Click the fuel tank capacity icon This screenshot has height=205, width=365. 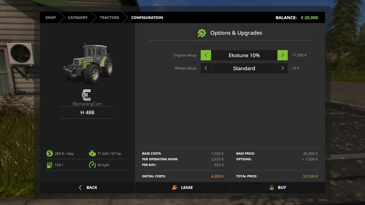50,165
